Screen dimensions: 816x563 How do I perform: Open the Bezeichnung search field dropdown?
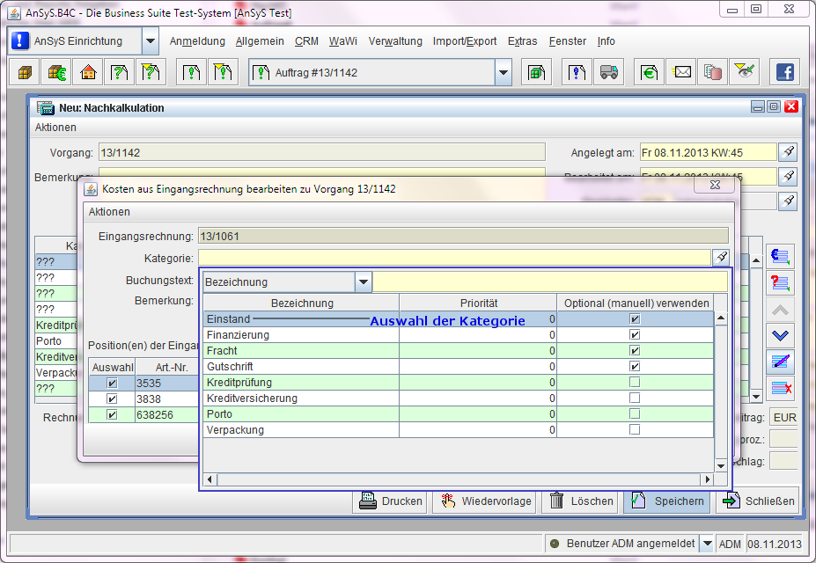(x=364, y=282)
